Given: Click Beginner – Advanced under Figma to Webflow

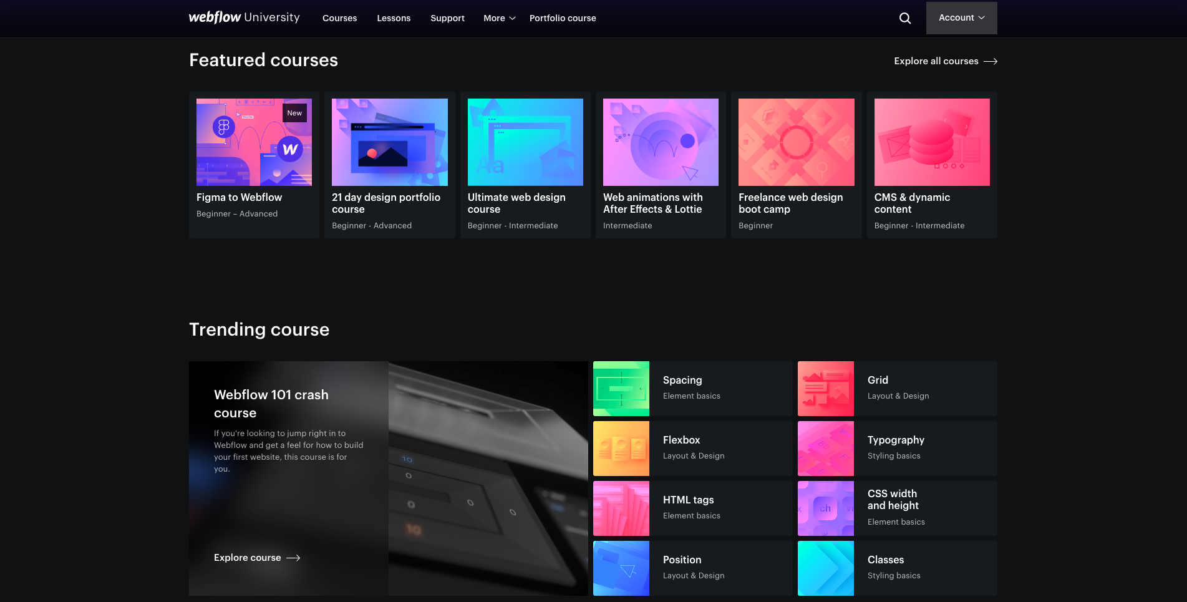Looking at the screenshot, I should 237,213.
